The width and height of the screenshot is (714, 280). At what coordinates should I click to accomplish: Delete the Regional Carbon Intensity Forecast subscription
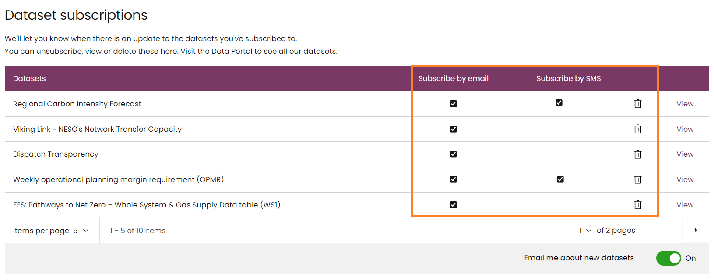[x=637, y=104]
